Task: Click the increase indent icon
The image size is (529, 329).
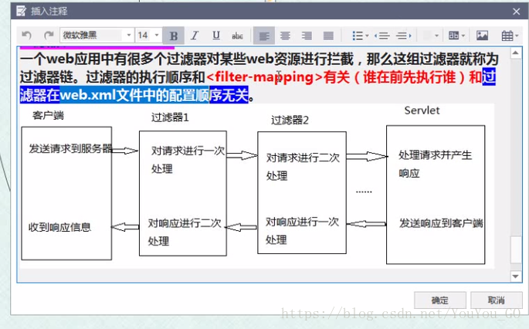Action: click(403, 36)
